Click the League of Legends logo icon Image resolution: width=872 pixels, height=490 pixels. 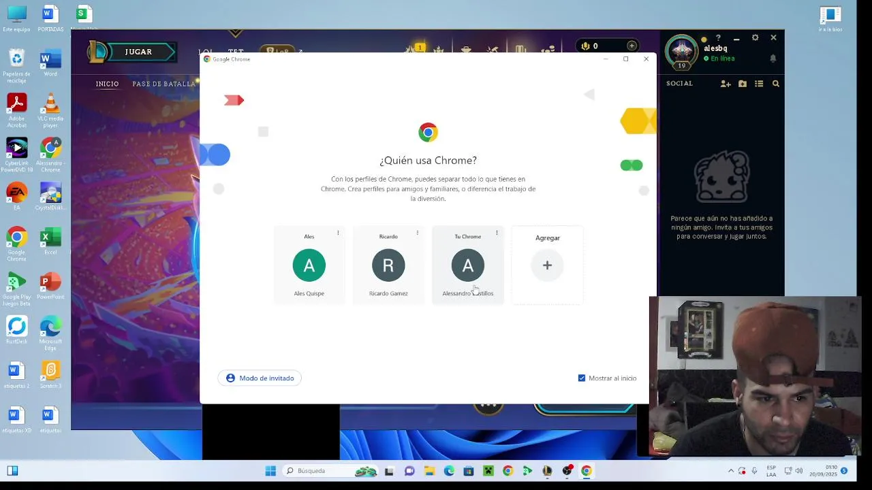point(99,52)
